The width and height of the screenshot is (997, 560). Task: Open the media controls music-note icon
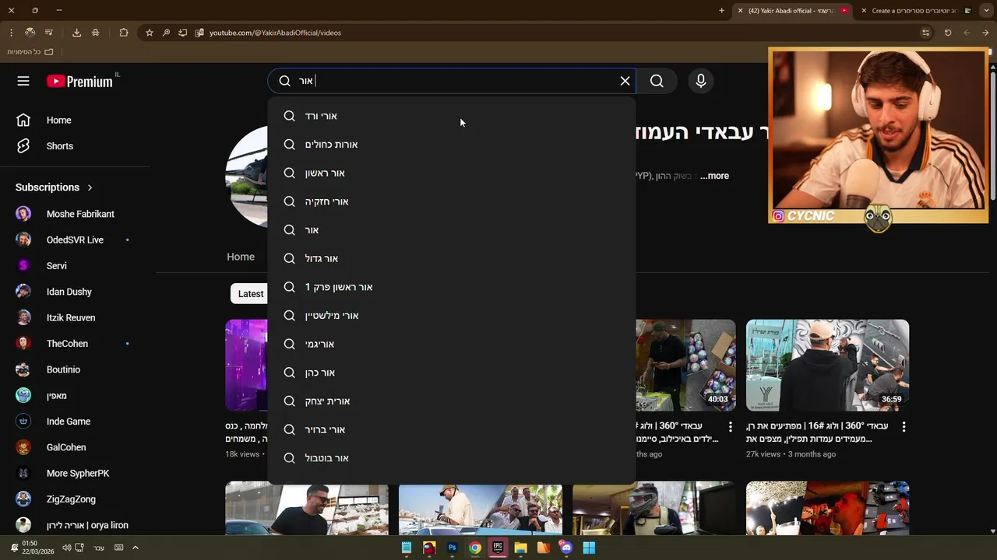tap(48, 33)
